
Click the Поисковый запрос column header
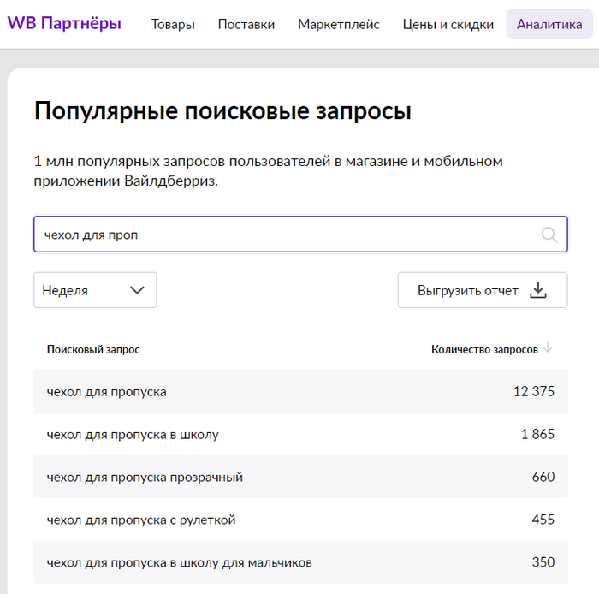93,349
